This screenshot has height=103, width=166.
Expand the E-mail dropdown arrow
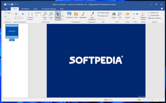pyautogui.click(x=127, y=19)
